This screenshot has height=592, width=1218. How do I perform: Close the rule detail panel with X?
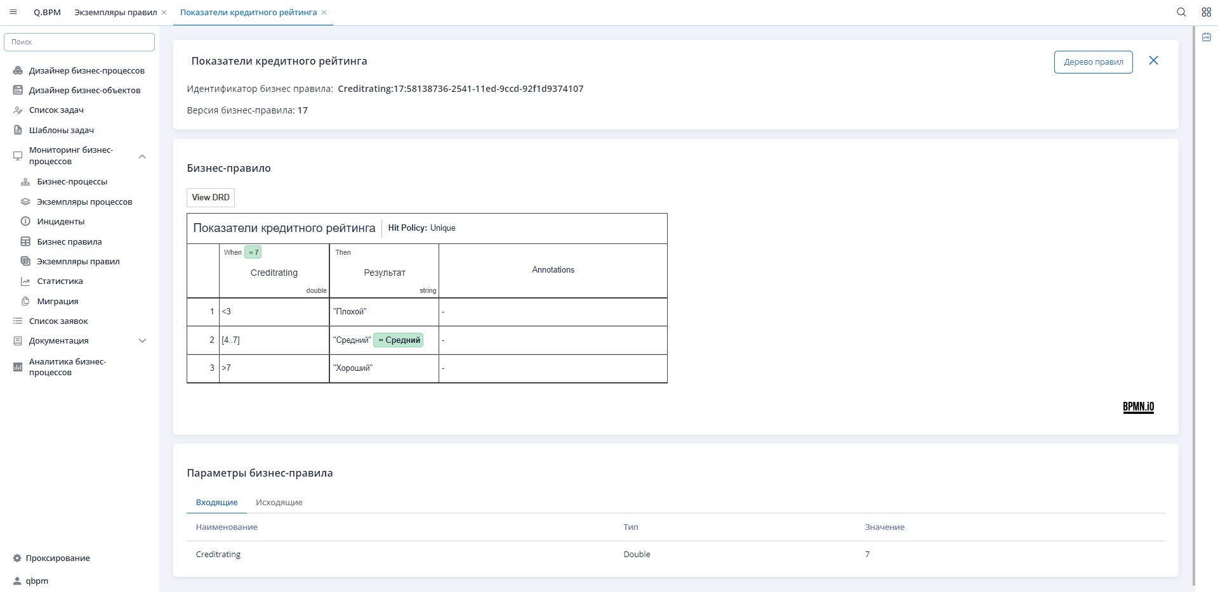1153,60
